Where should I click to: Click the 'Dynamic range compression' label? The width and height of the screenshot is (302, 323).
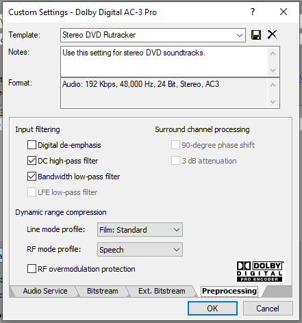pyautogui.click(x=61, y=212)
